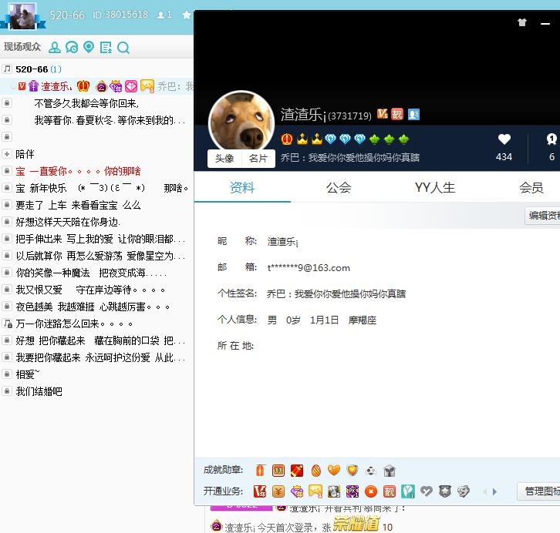560x533 pixels.
Task: Click the first achievement medal gift icon
Action: point(260,471)
